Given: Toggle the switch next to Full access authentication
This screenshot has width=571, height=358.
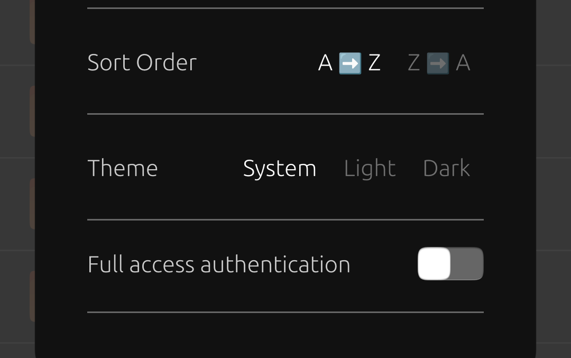Looking at the screenshot, I should point(450,263).
